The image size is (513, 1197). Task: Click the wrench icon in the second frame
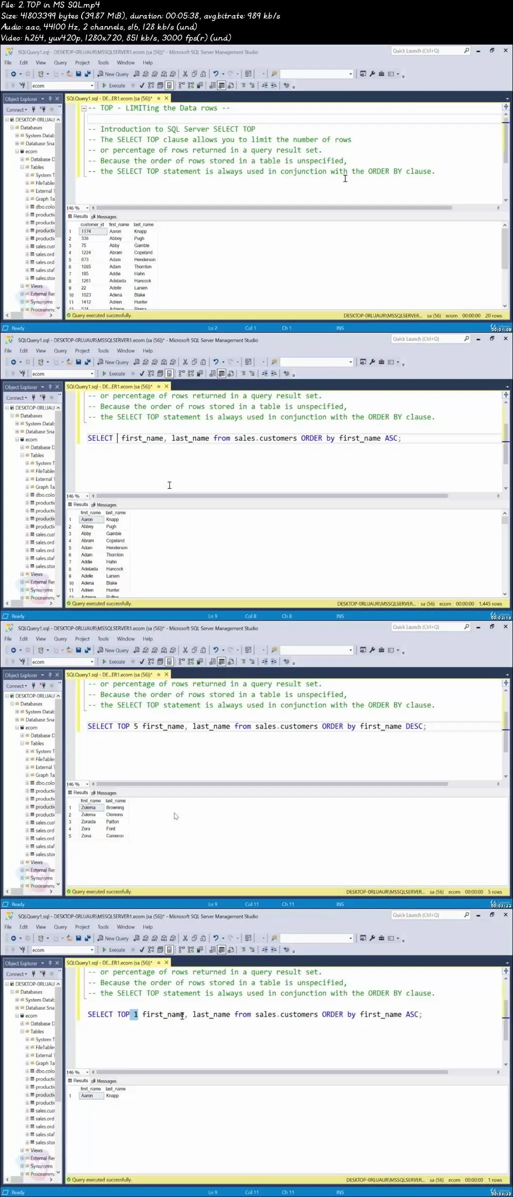point(372,362)
